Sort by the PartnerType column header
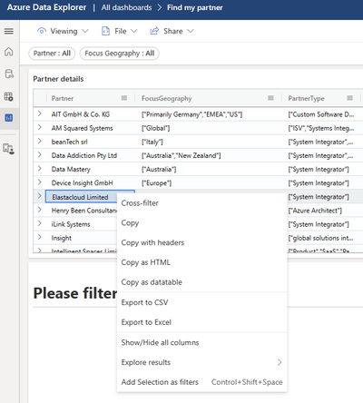This screenshot has width=363, height=403. (306, 98)
